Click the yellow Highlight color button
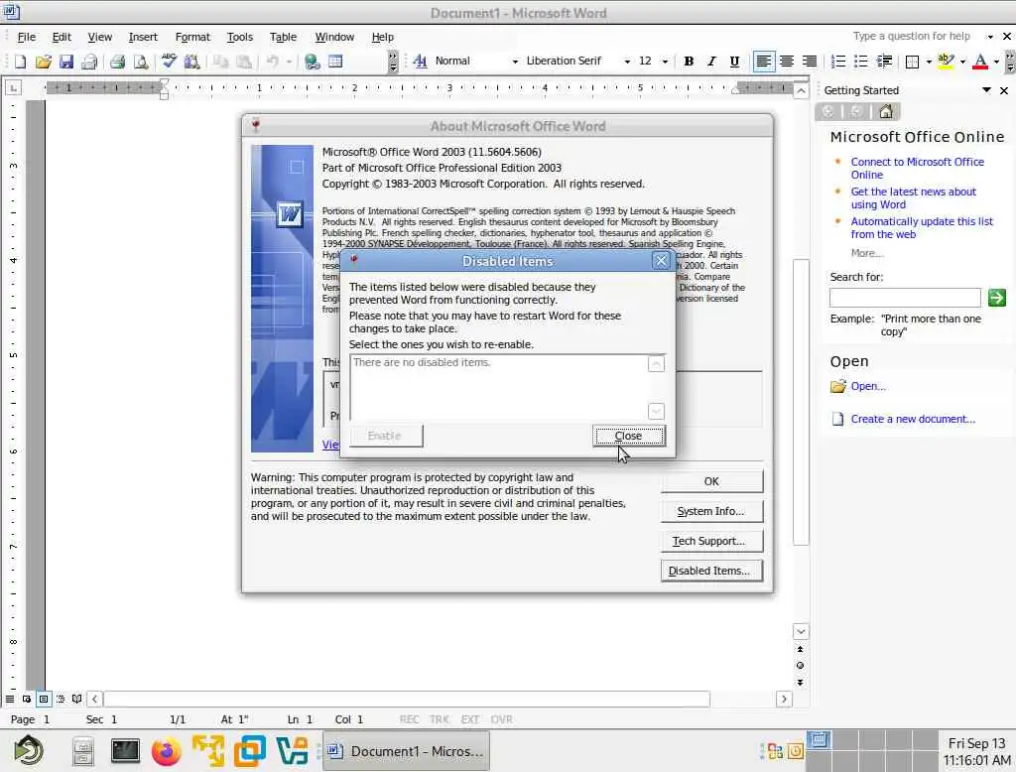This screenshot has width=1016, height=772. tap(946, 61)
